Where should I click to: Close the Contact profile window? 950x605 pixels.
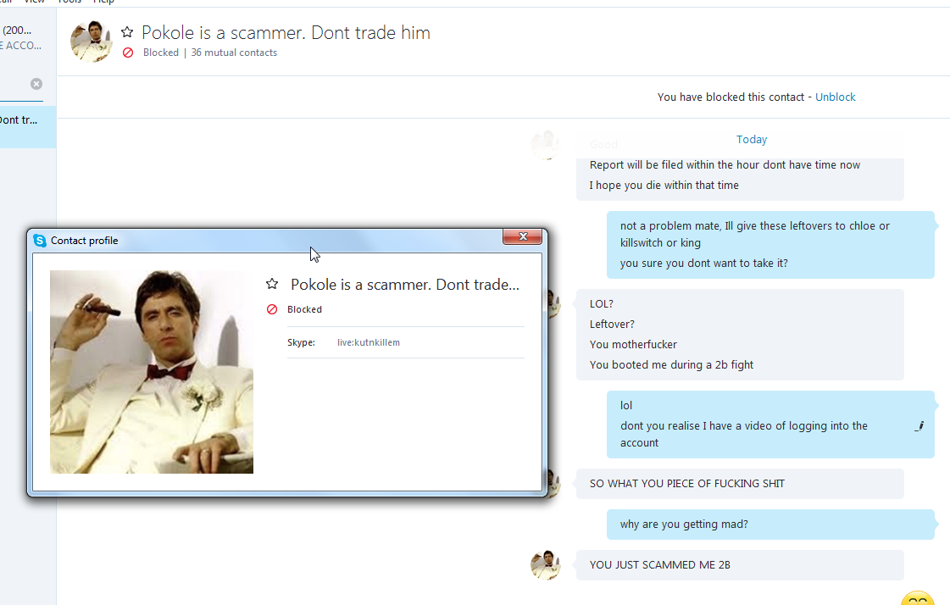(522, 236)
